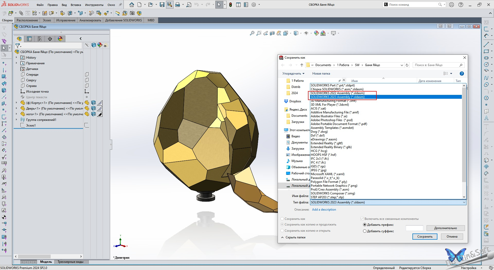Click the blue help icon in Save dialog
494x270 pixels.
(x=462, y=74)
